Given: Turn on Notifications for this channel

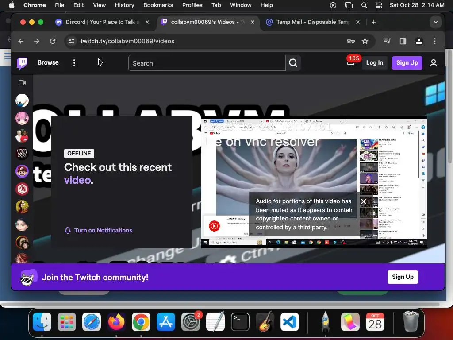Looking at the screenshot, I should pos(99,230).
